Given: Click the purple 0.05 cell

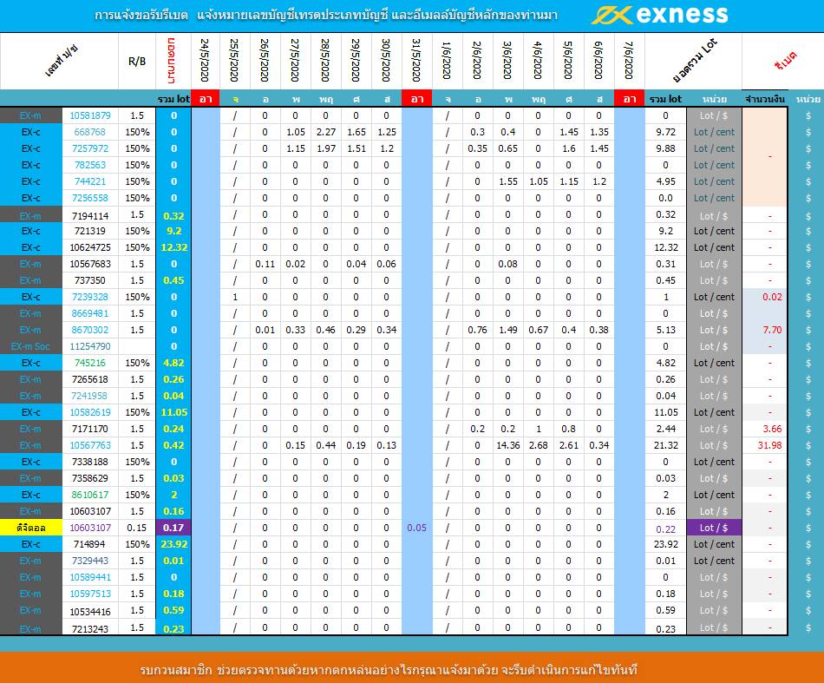Looking at the screenshot, I should pyautogui.click(x=416, y=528).
